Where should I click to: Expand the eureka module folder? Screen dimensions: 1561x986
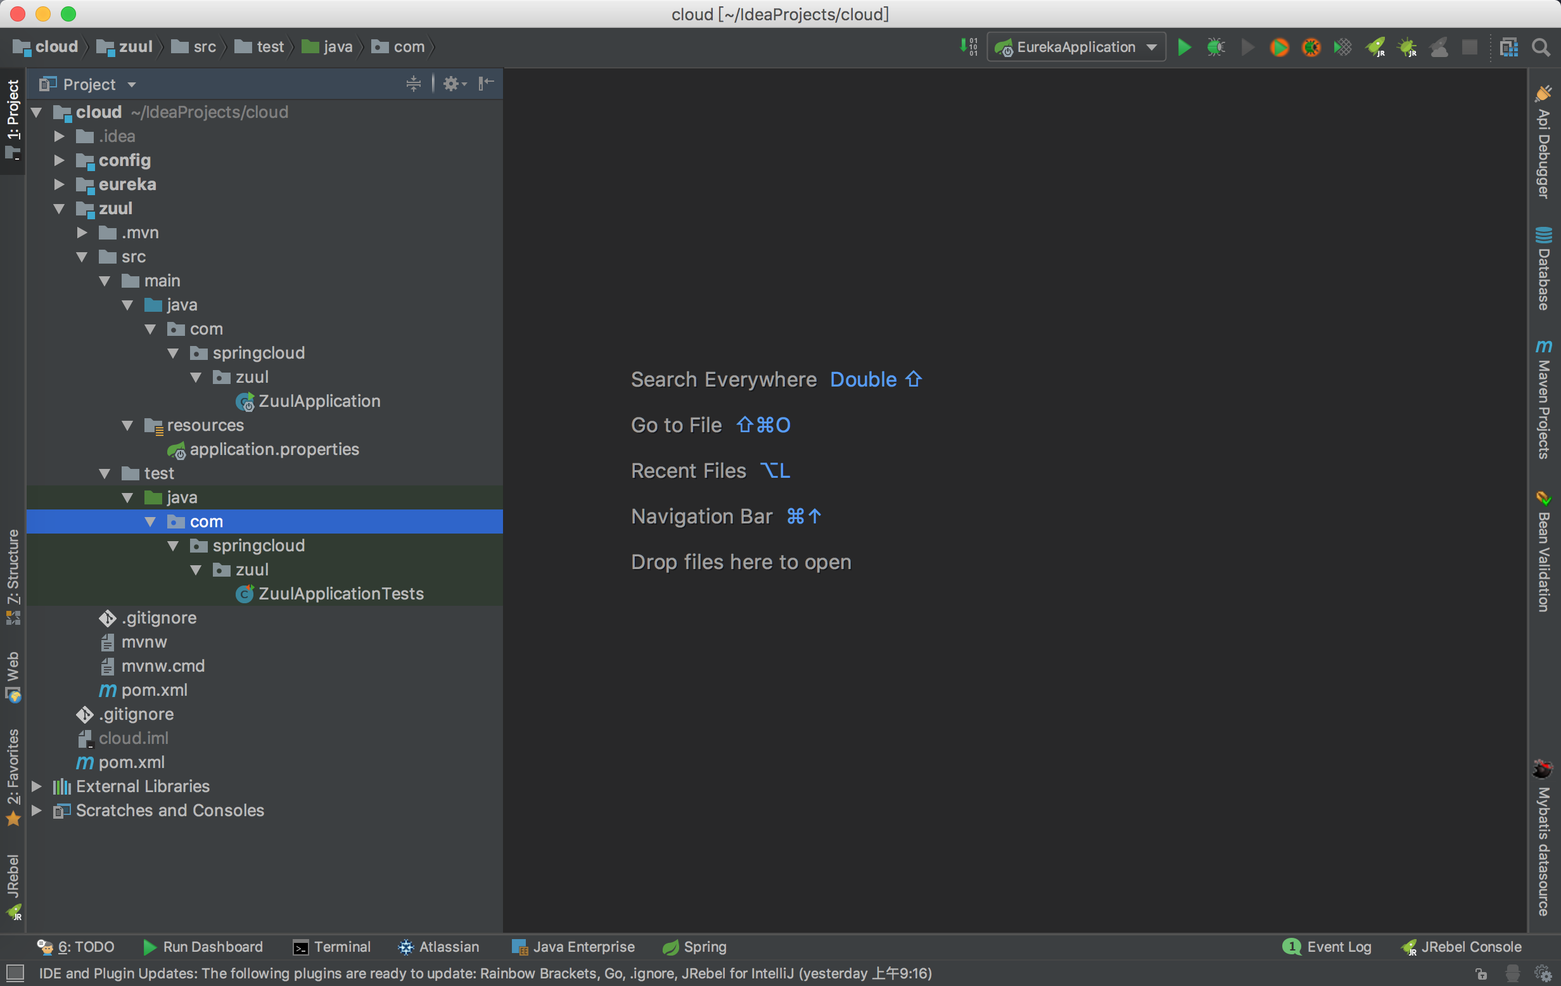click(x=59, y=185)
